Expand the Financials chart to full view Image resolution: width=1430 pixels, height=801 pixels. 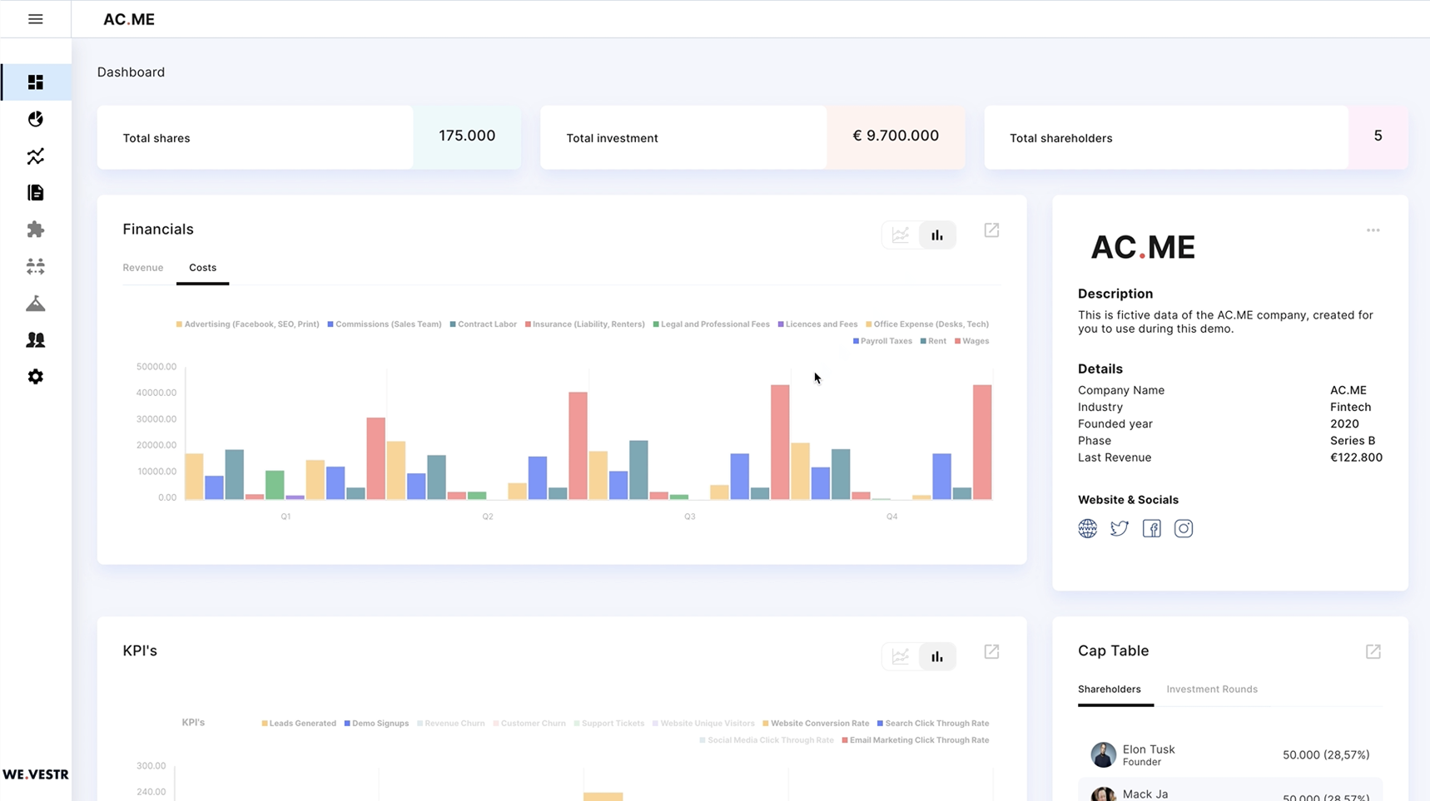991,230
